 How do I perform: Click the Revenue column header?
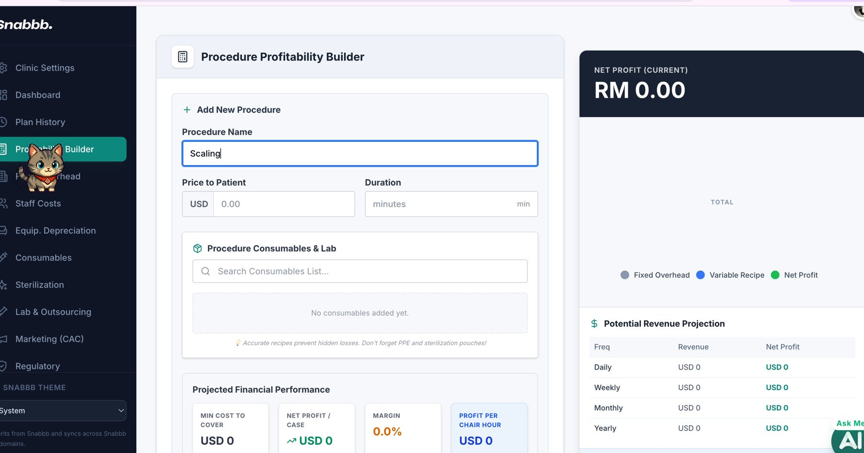click(693, 347)
